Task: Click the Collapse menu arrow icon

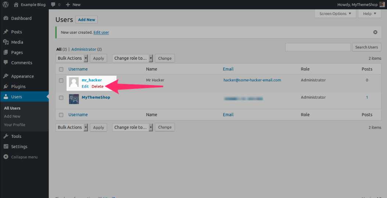Action: tap(6, 157)
